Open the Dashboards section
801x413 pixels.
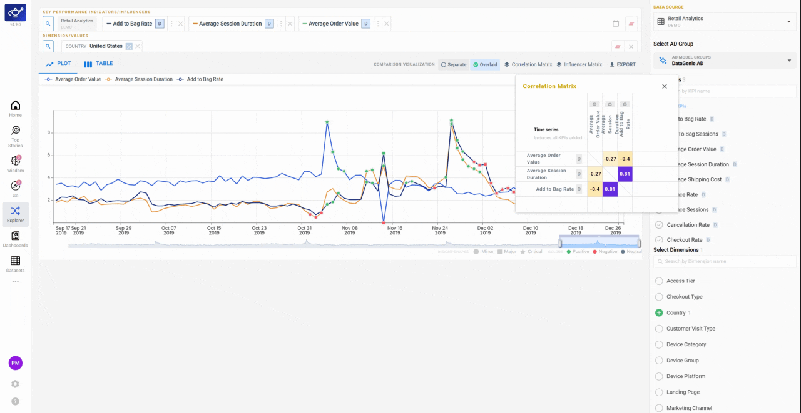pos(15,239)
